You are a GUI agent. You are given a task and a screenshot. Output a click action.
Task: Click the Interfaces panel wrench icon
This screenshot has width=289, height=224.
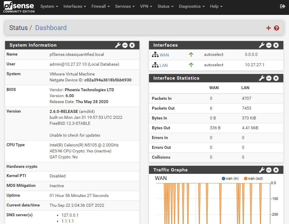tap(262, 45)
